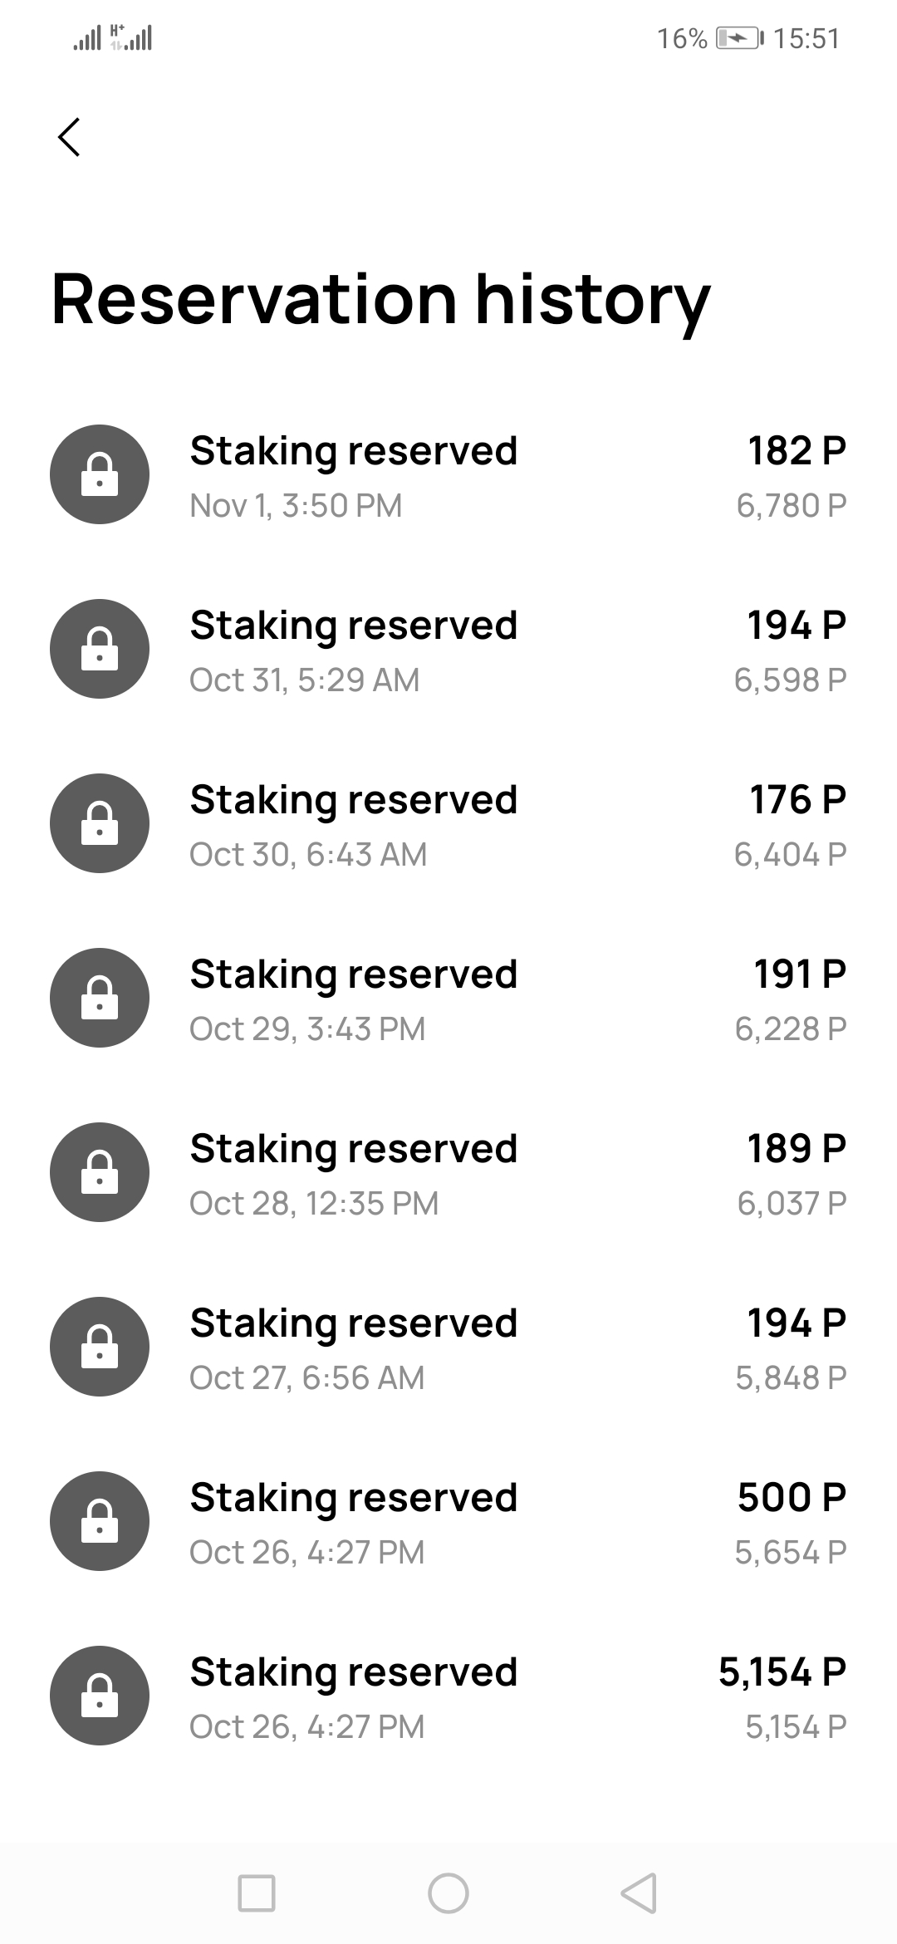Select the 191 P reservation amount
Image resolution: width=897 pixels, height=1944 pixels.
(x=799, y=974)
